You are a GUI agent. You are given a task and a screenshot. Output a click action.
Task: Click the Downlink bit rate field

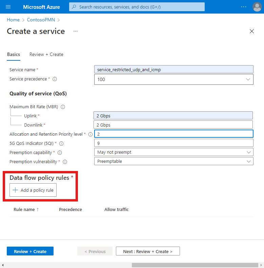(173, 125)
